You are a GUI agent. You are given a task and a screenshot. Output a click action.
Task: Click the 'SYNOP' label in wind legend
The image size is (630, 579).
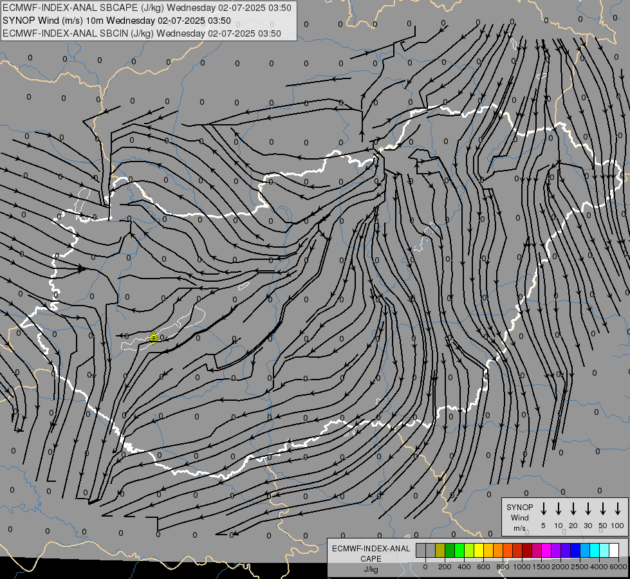pyautogui.click(x=519, y=507)
